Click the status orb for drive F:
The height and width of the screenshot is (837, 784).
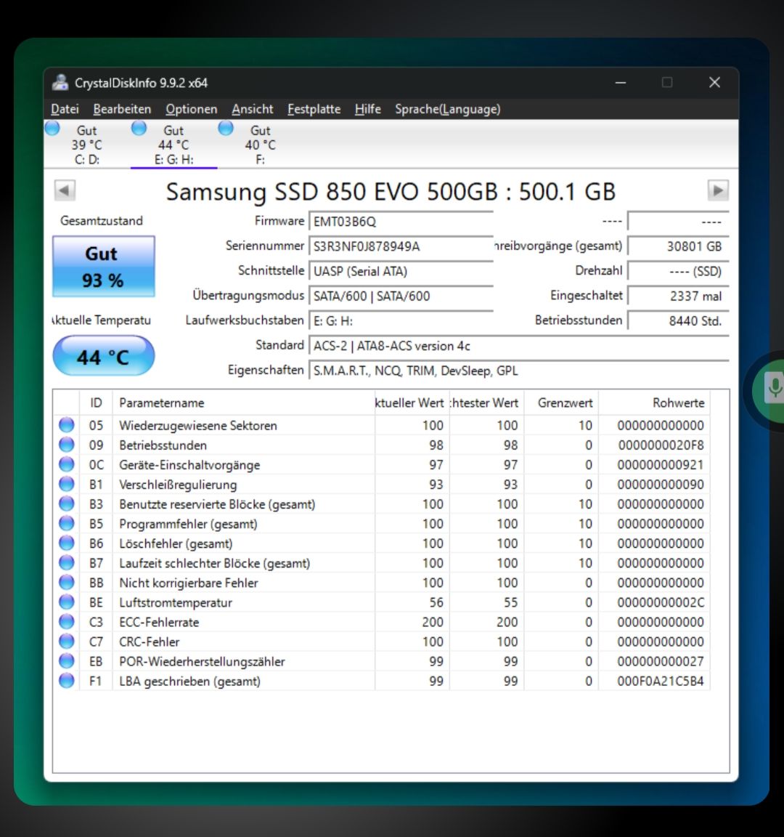[226, 128]
